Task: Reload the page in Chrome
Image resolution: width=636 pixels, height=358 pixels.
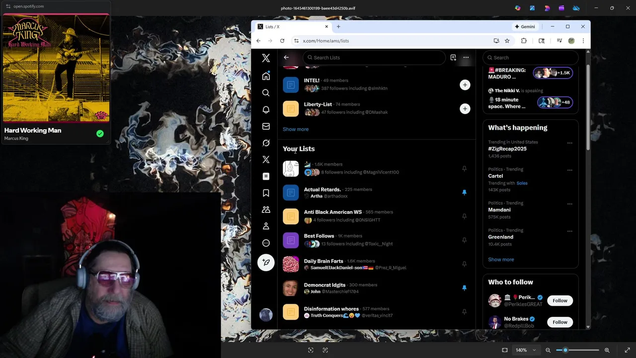Action: tap(282, 41)
